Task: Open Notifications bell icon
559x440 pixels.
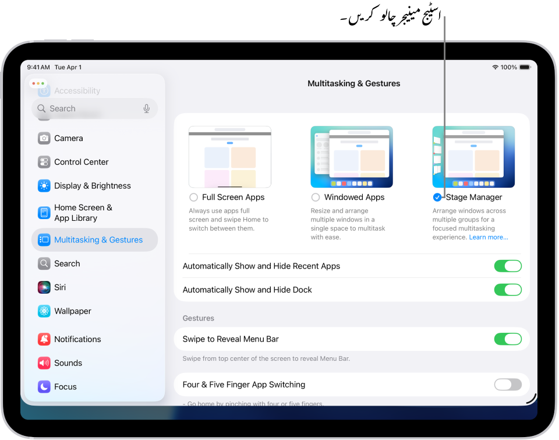Action: point(44,339)
